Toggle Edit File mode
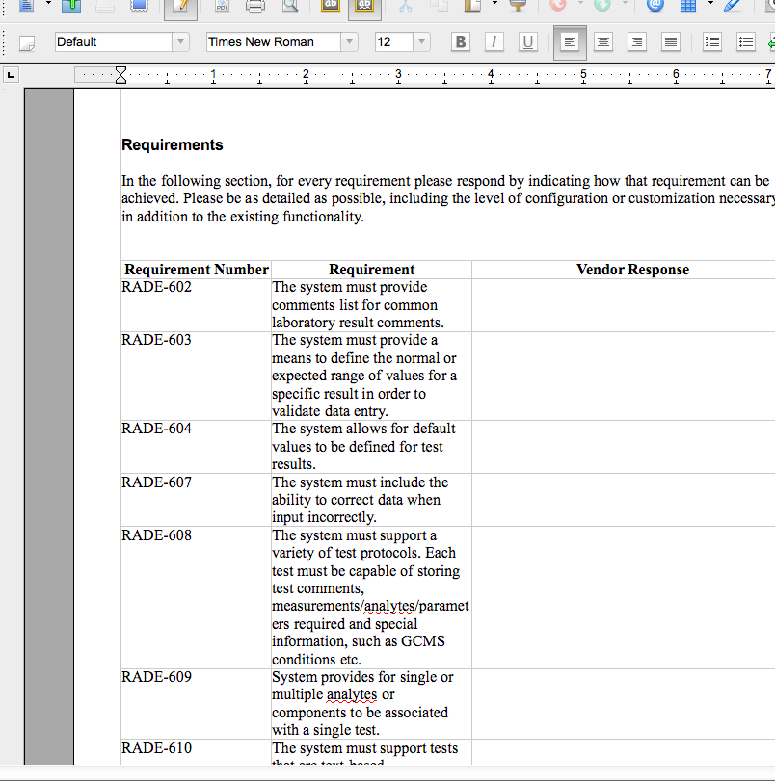 point(181,6)
